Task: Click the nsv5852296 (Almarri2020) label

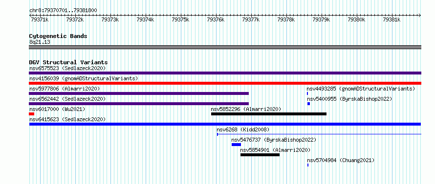Action: 246,109
